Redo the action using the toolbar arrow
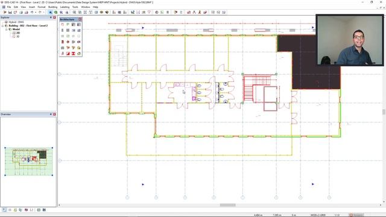386x217 pixels. [x=40, y=12]
